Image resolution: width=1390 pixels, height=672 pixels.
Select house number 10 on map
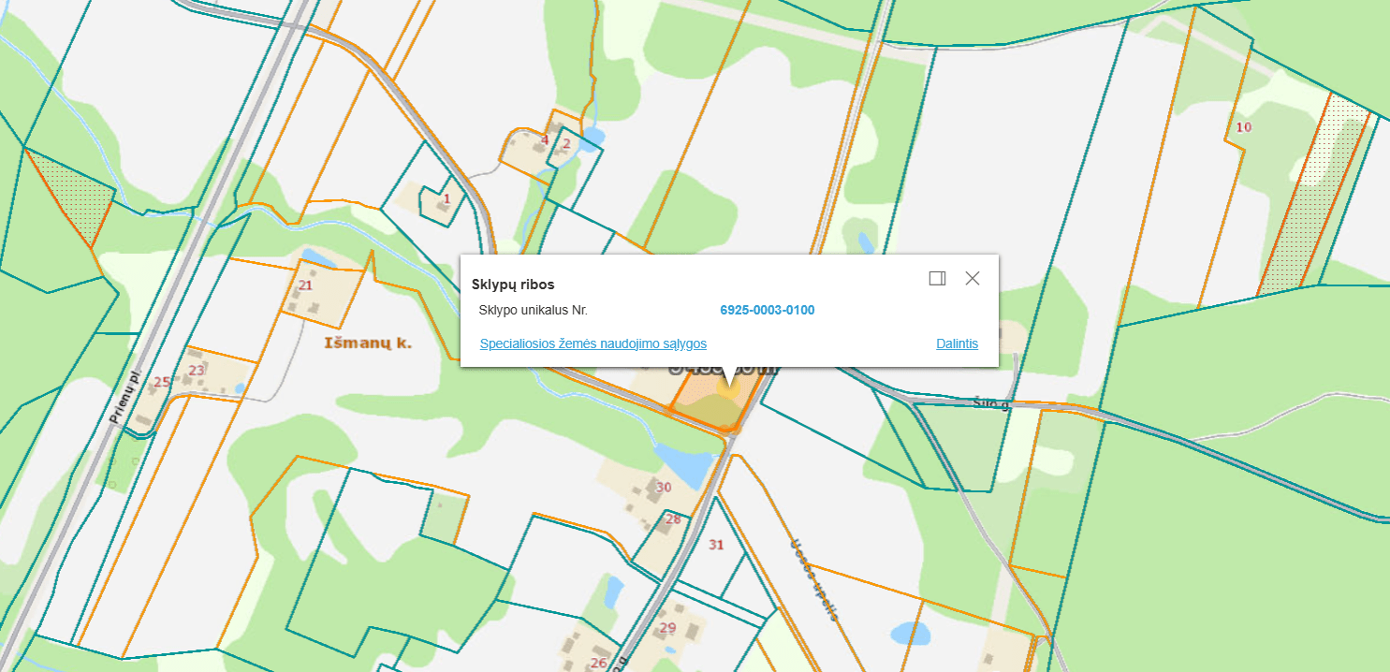point(1243,127)
